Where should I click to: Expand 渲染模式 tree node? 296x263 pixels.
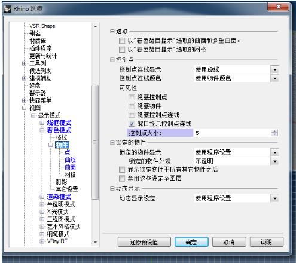pyautogui.click(x=42, y=197)
